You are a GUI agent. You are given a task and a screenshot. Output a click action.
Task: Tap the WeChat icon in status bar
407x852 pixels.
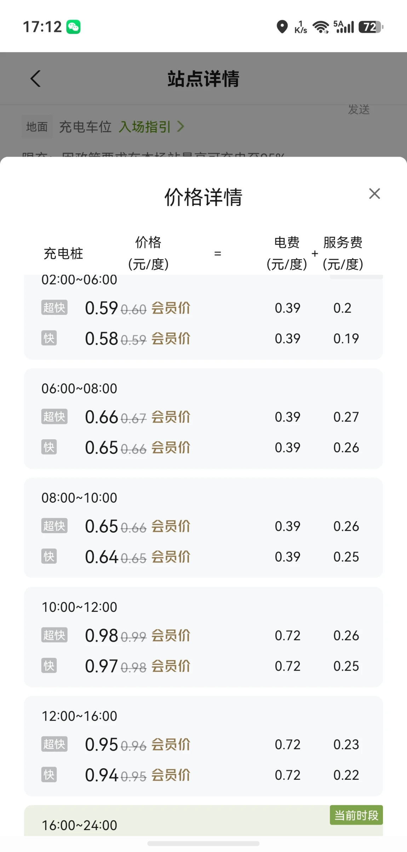[73, 27]
